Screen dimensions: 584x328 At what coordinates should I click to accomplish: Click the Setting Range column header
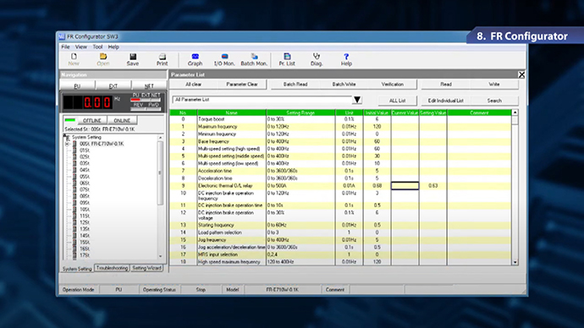coord(300,112)
